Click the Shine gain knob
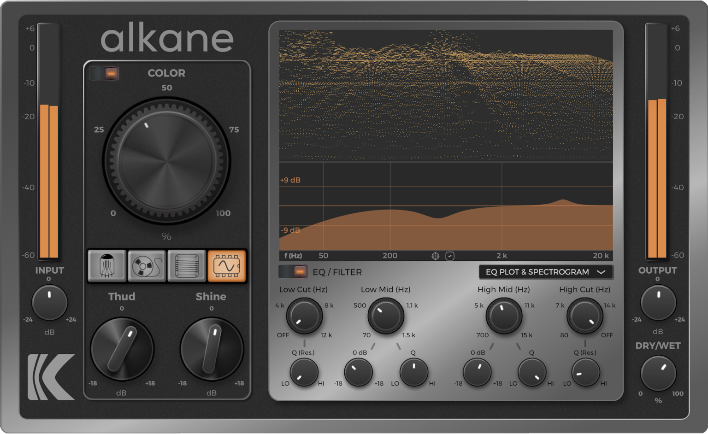The height and width of the screenshot is (434, 708). tap(212, 349)
